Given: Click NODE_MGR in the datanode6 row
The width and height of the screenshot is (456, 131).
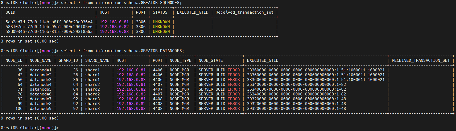Looking at the screenshot, I should click(179, 94).
